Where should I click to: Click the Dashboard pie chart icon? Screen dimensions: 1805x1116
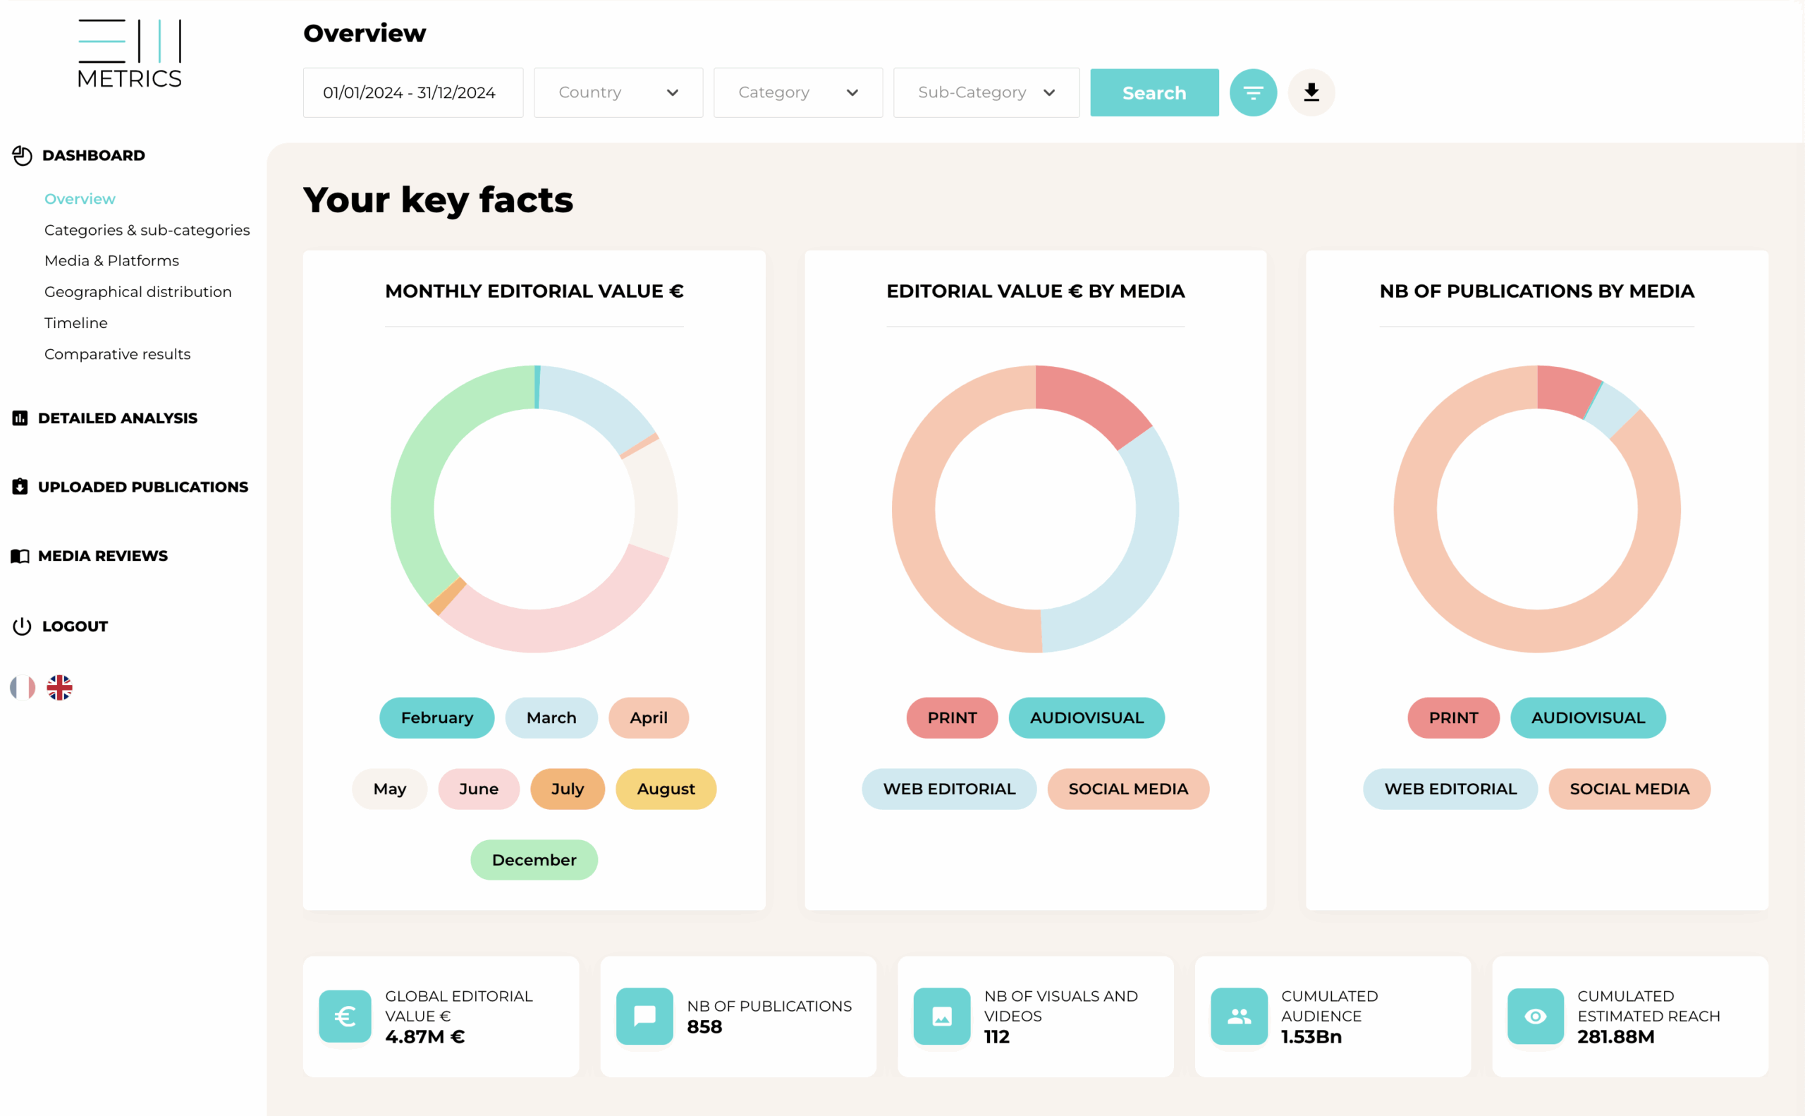point(22,156)
